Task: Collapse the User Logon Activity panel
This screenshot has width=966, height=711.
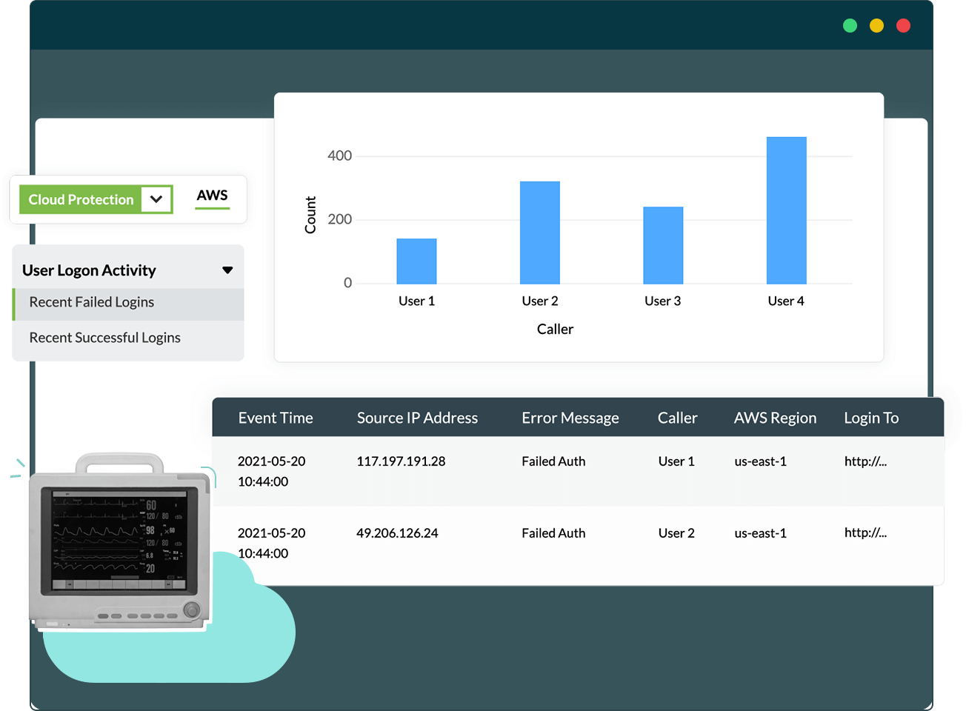Action: [227, 270]
